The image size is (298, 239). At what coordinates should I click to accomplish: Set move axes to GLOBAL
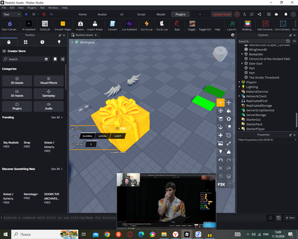88,136
